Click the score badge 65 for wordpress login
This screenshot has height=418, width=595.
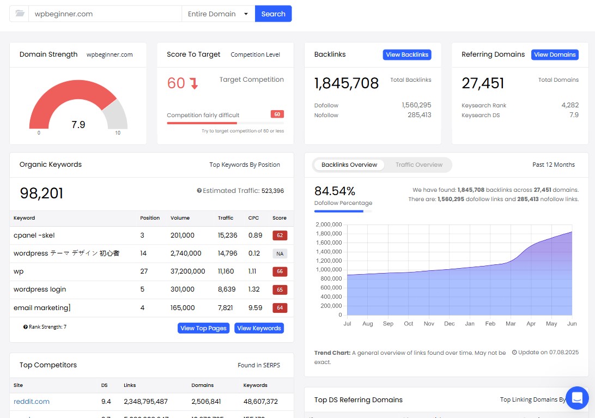(280, 290)
